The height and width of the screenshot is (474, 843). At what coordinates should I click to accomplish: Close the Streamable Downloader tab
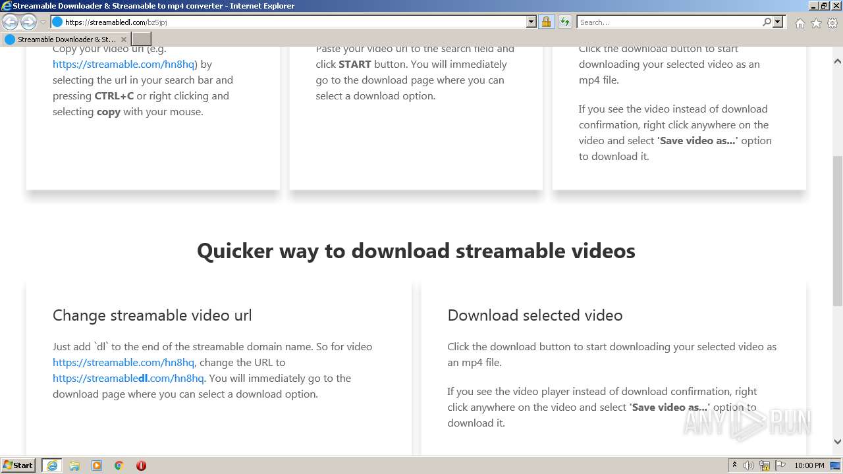(x=123, y=39)
